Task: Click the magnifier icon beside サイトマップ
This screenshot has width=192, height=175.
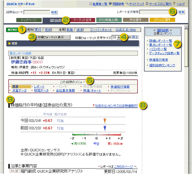Action: coord(127,3)
